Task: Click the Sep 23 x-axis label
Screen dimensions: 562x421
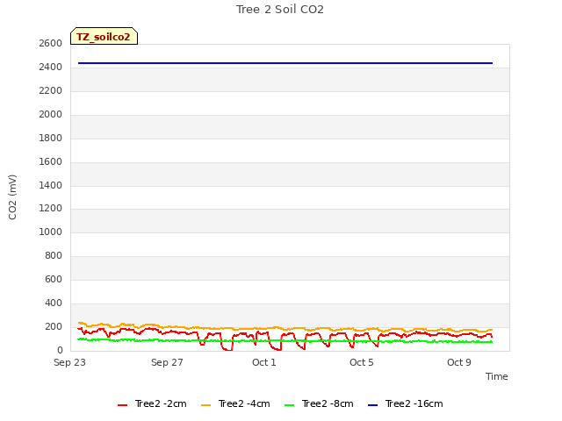Action: point(69,362)
